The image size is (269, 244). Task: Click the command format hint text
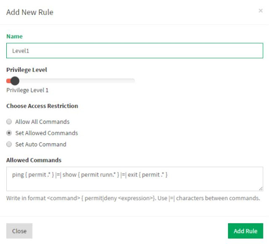point(133,198)
